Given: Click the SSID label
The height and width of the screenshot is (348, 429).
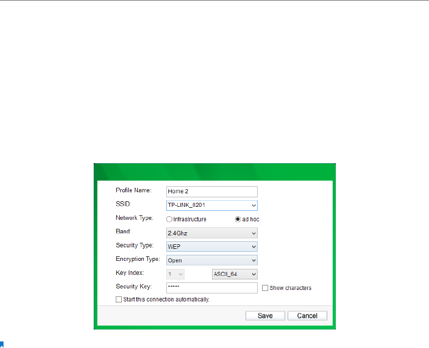Looking at the screenshot, I should [x=123, y=204].
